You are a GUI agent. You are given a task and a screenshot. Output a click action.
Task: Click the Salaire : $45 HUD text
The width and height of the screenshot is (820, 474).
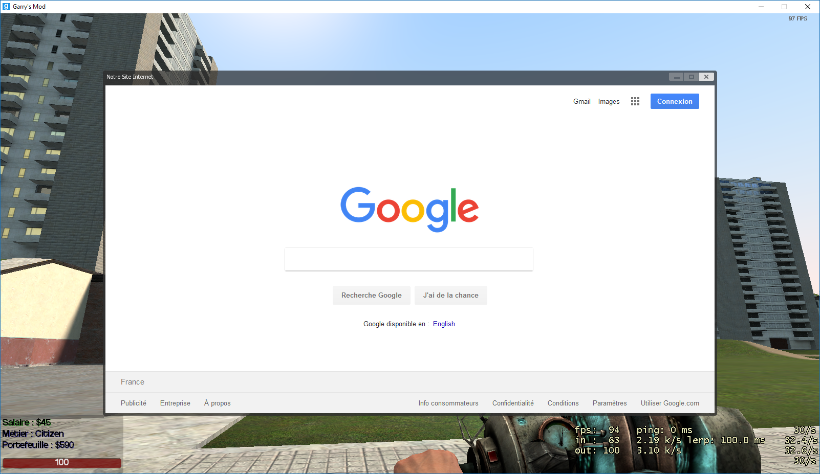27,422
